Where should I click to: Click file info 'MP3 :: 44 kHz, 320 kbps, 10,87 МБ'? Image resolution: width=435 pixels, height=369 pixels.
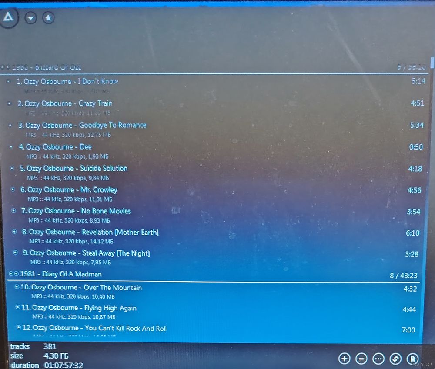pos(74,316)
